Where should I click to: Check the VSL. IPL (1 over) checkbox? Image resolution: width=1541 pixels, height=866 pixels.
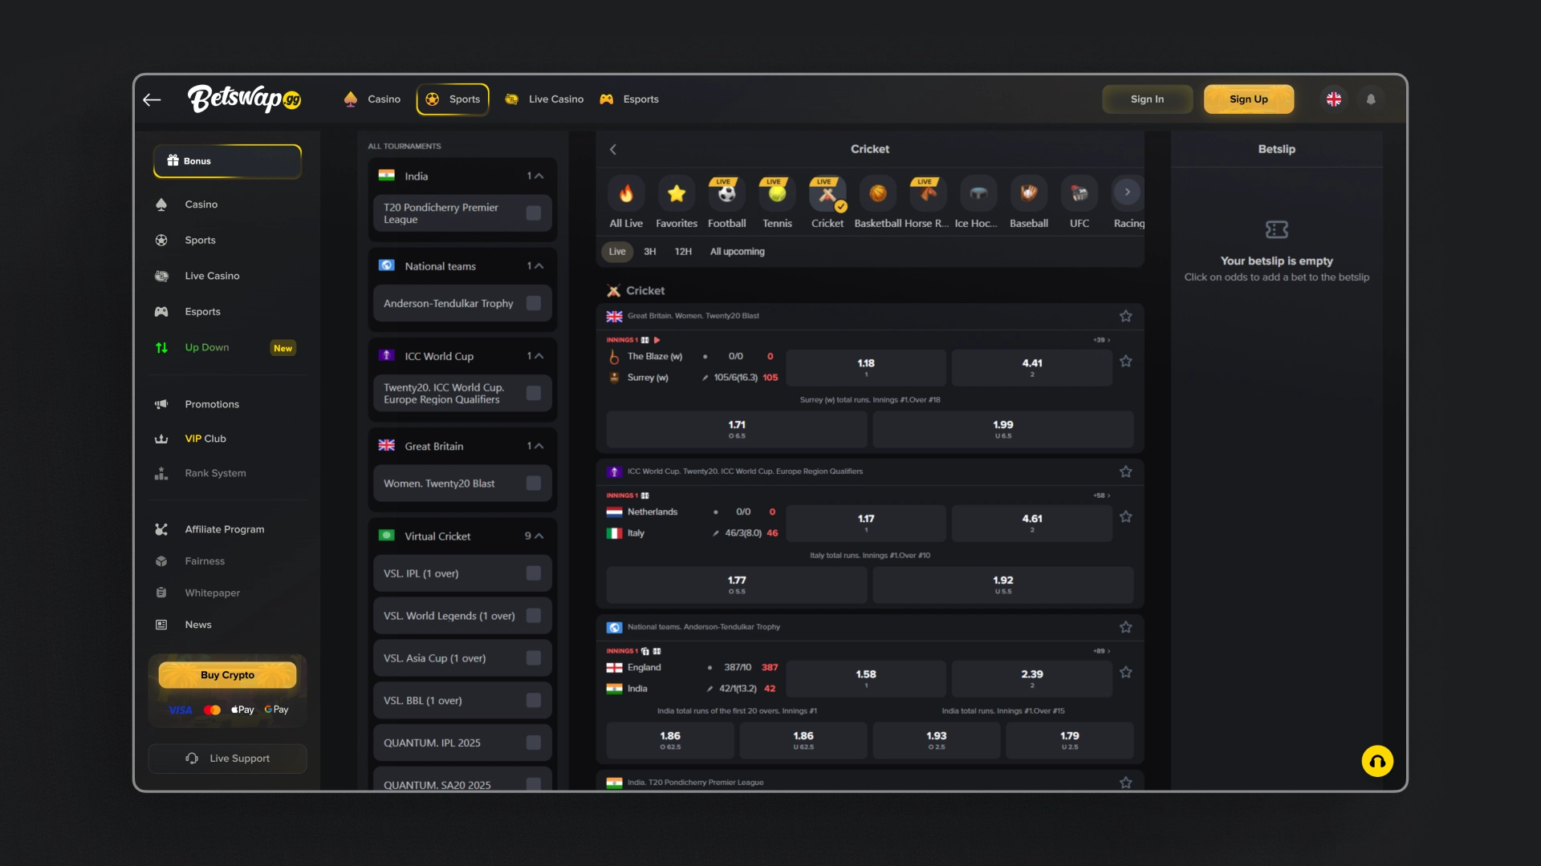coord(534,573)
